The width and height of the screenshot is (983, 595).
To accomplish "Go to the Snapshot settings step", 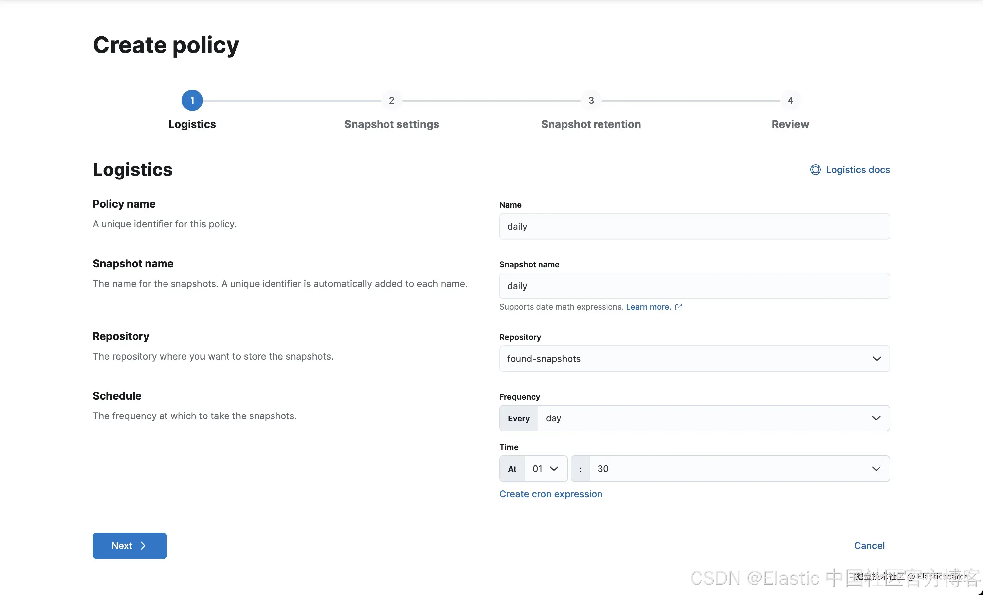I will [391, 124].
